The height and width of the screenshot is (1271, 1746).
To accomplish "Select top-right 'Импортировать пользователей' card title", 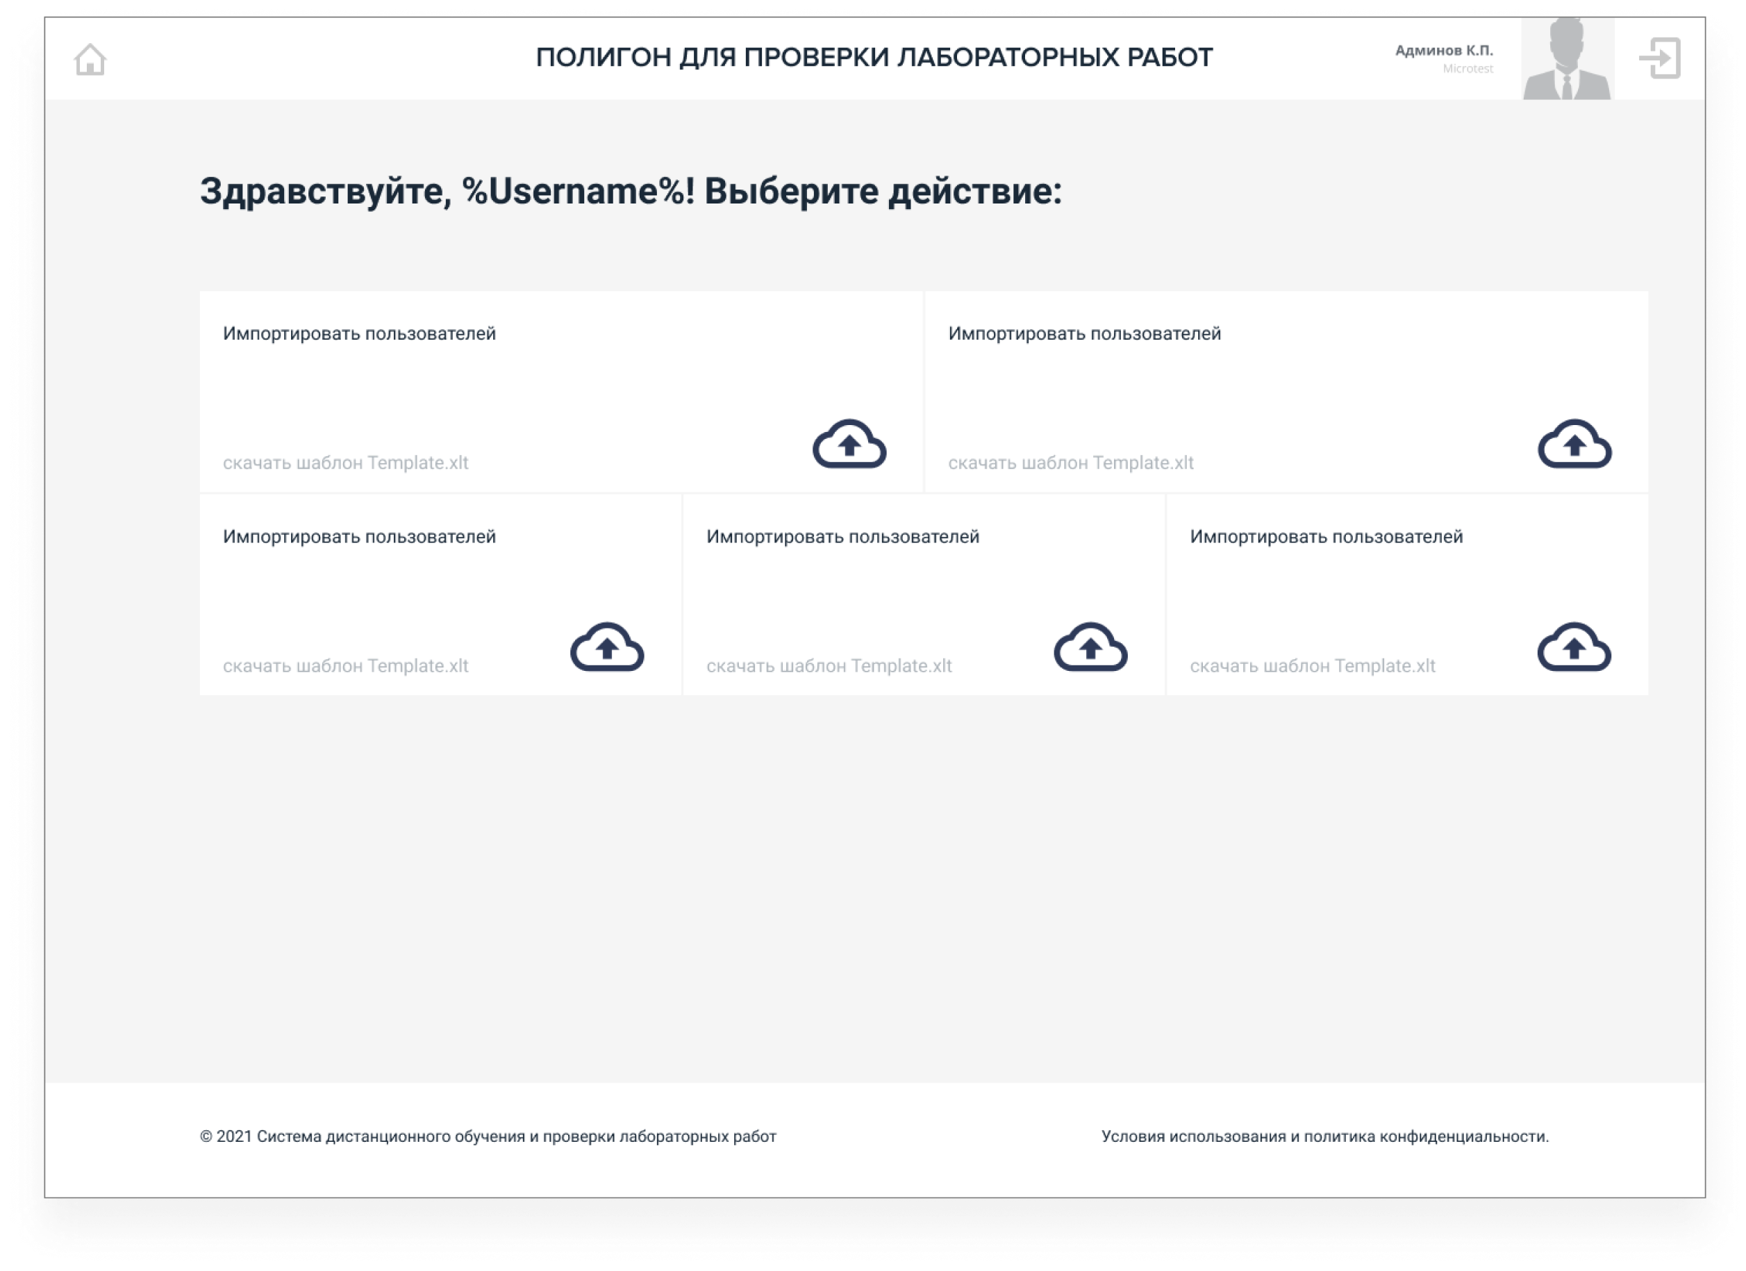I will point(1085,333).
